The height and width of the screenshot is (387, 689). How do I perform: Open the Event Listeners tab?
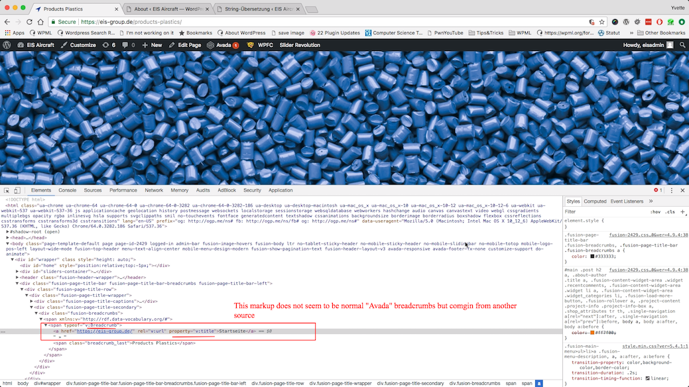627,201
